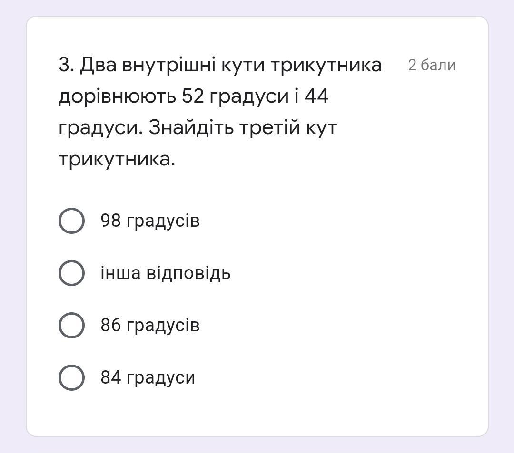Click the інша відповідь answer text
This screenshot has width=514, height=453.
point(166,273)
